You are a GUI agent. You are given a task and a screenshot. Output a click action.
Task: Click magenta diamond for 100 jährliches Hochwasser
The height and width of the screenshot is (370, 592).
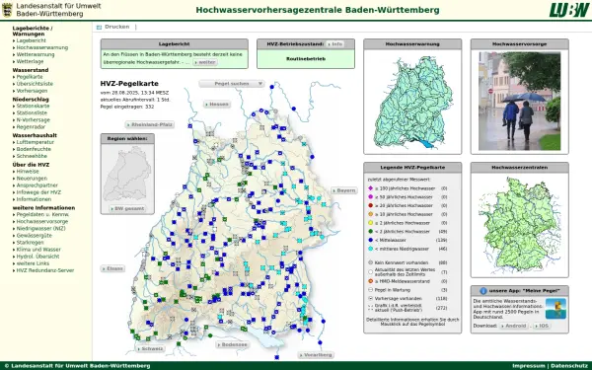coord(370,188)
